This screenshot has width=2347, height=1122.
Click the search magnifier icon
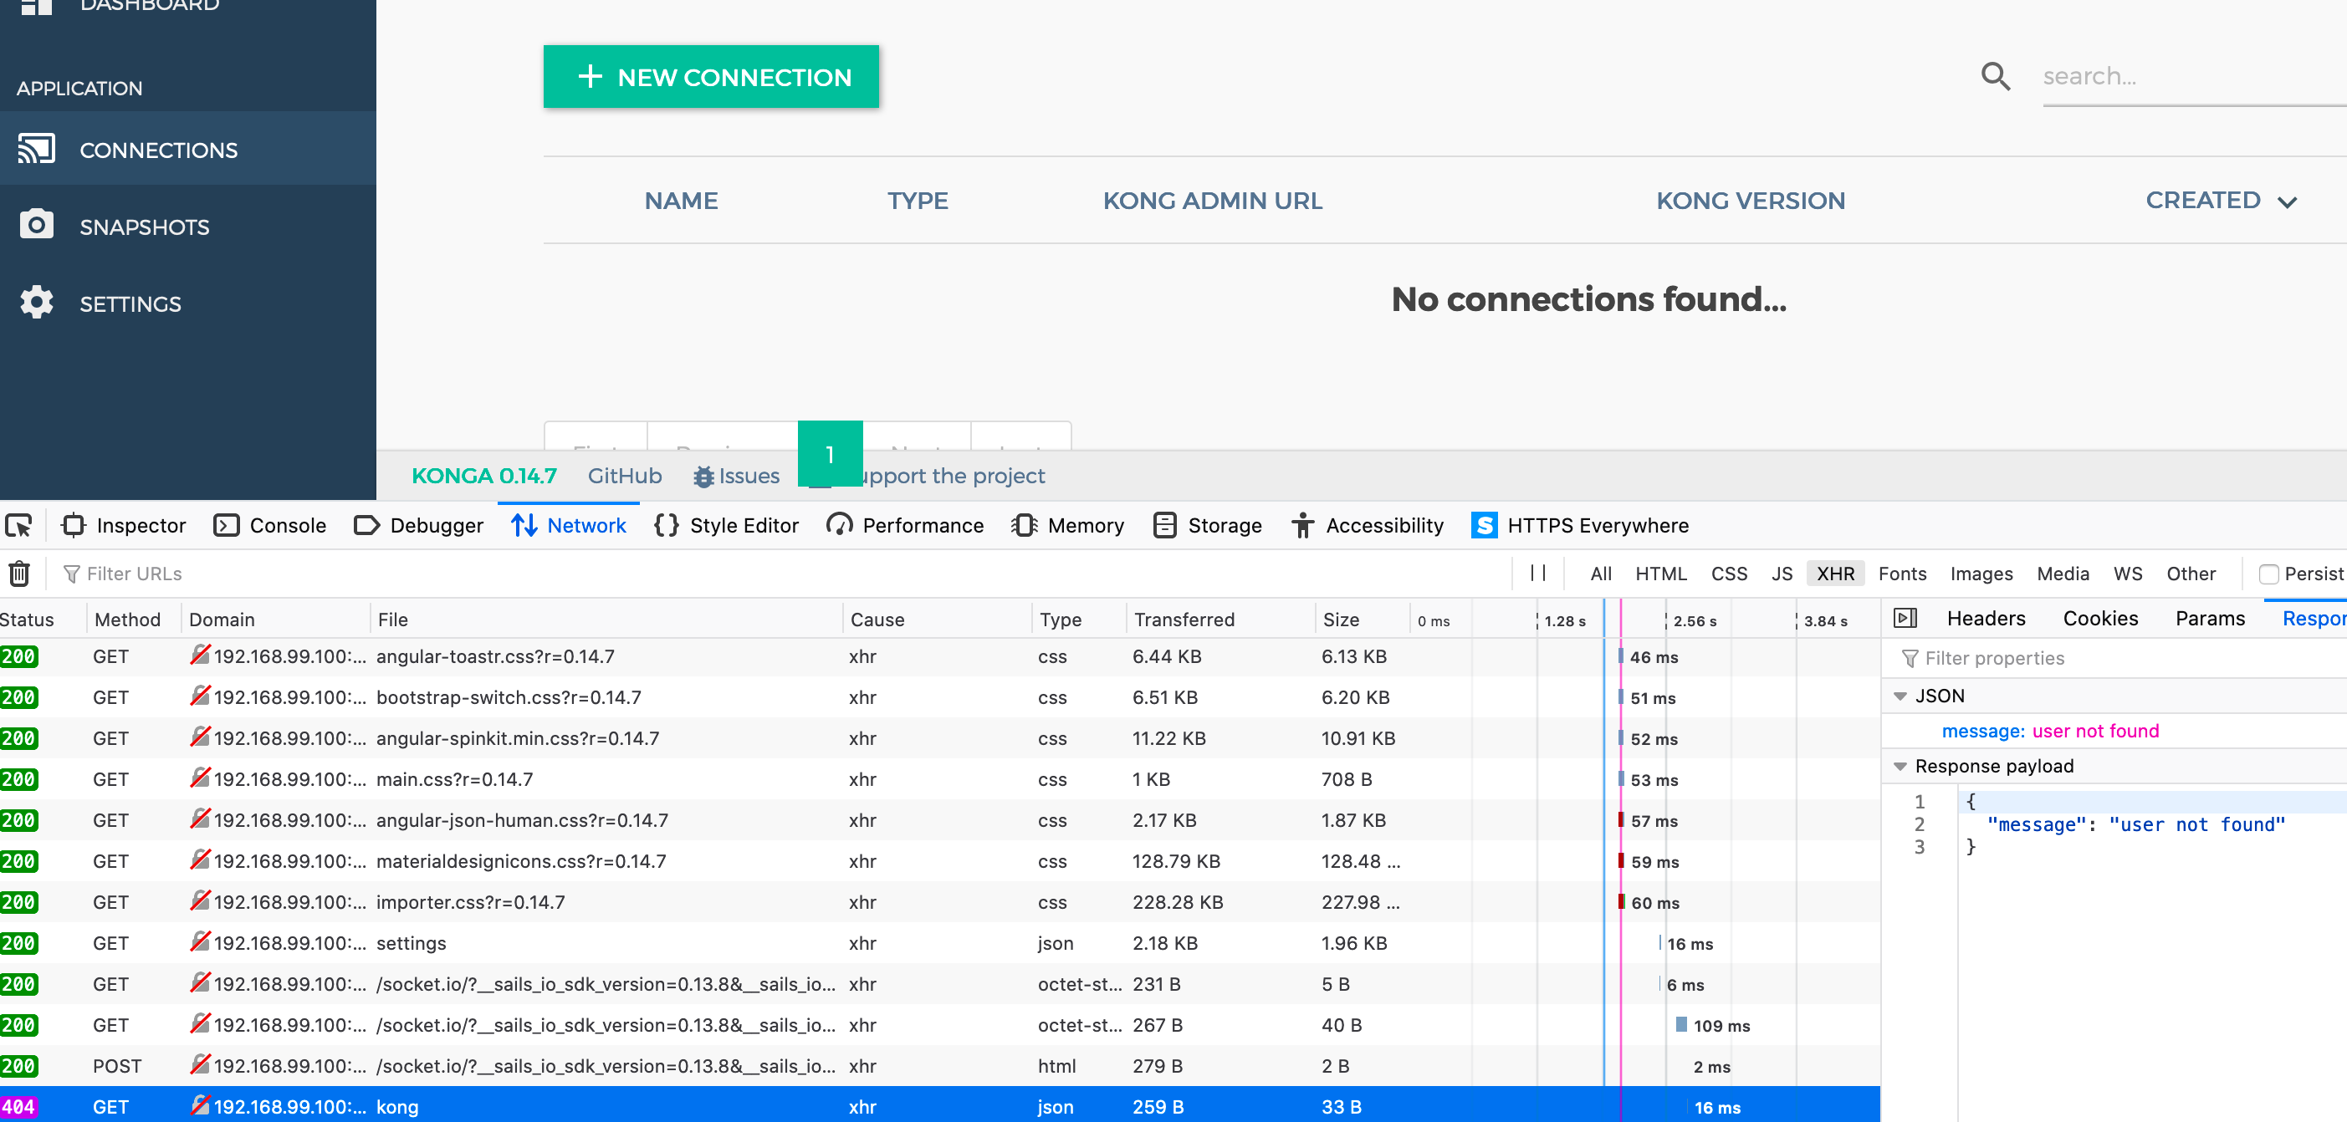pos(1994,75)
